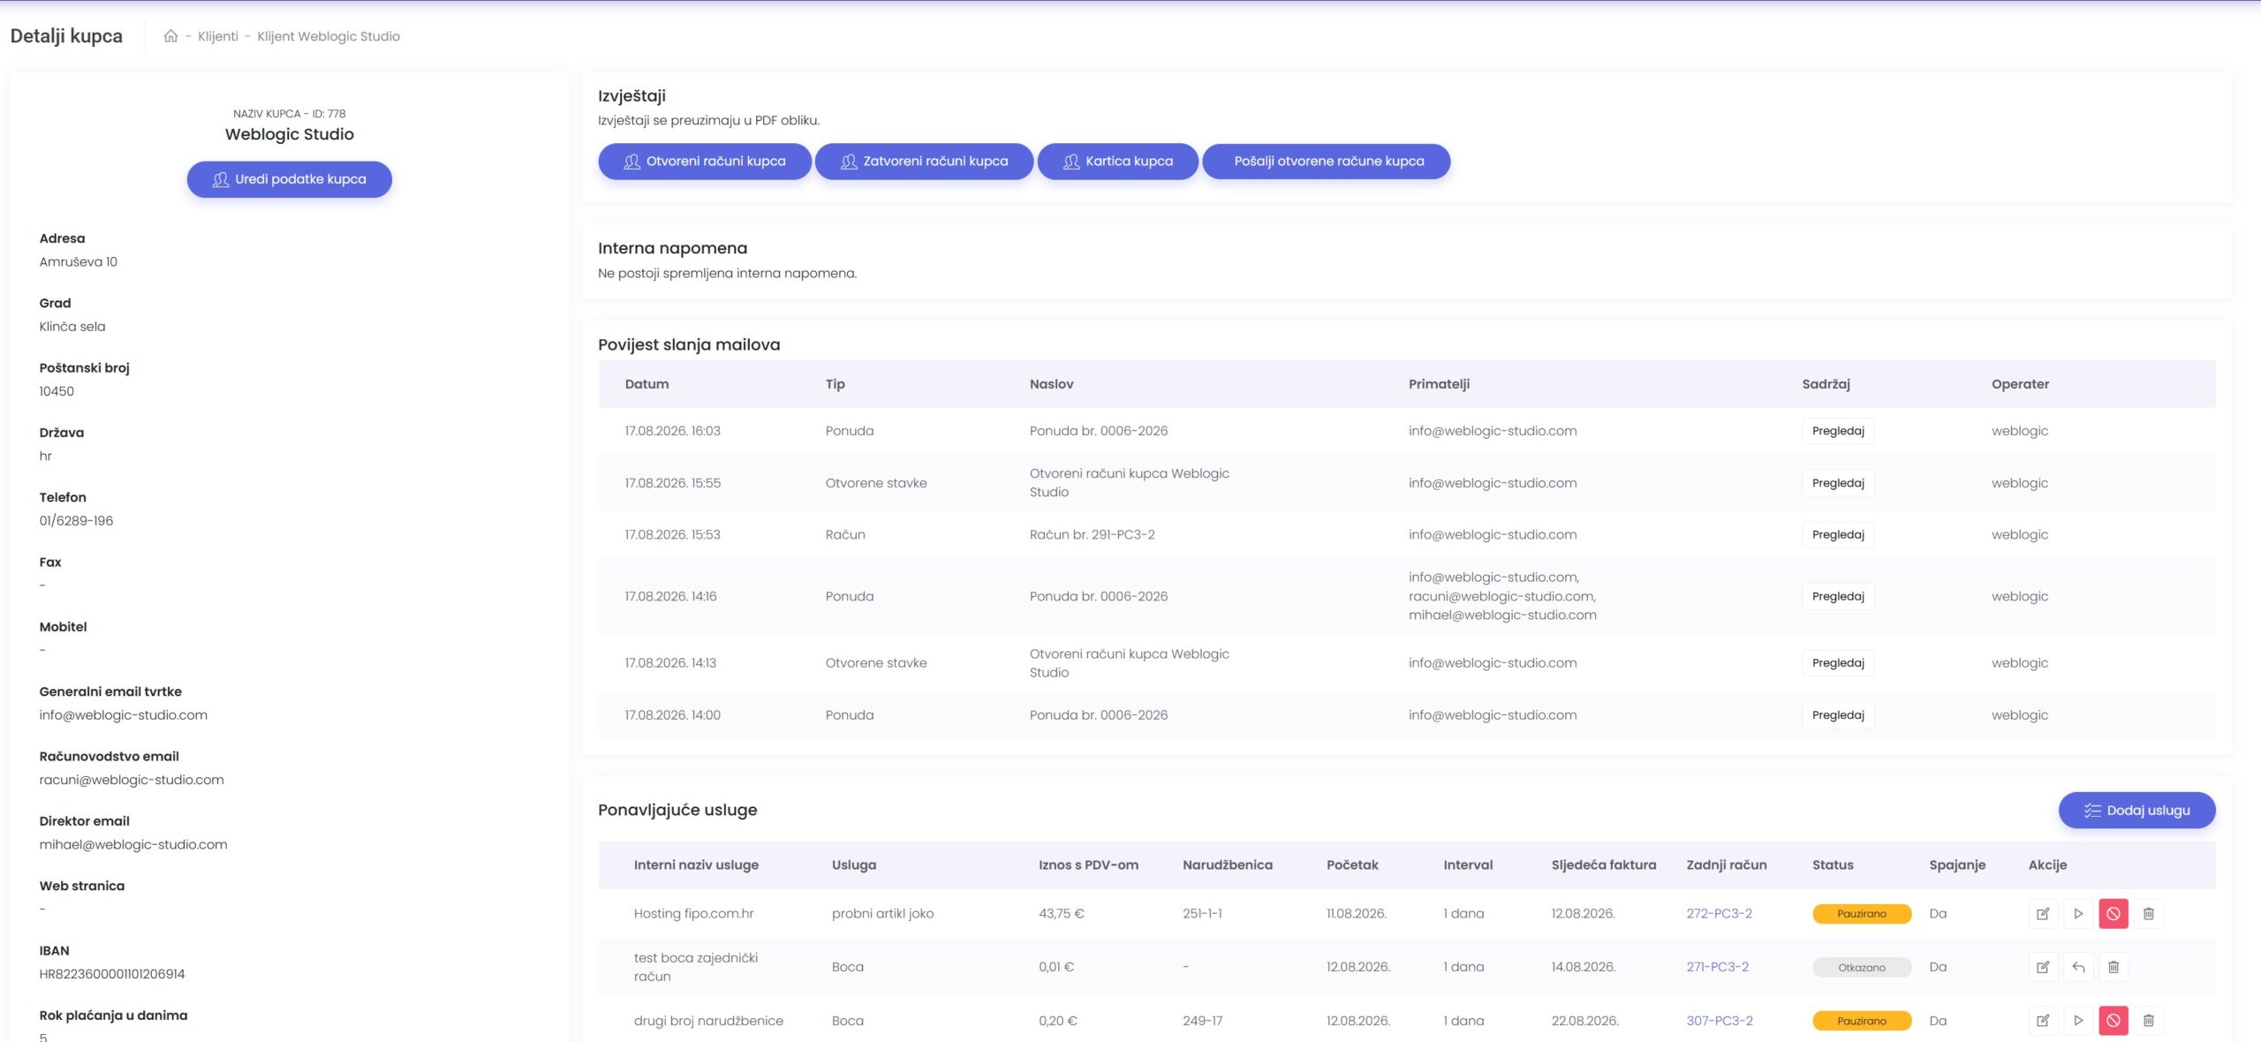Add a new service with Dodaj uslugu
The width and height of the screenshot is (2261, 1042).
pos(2137,811)
